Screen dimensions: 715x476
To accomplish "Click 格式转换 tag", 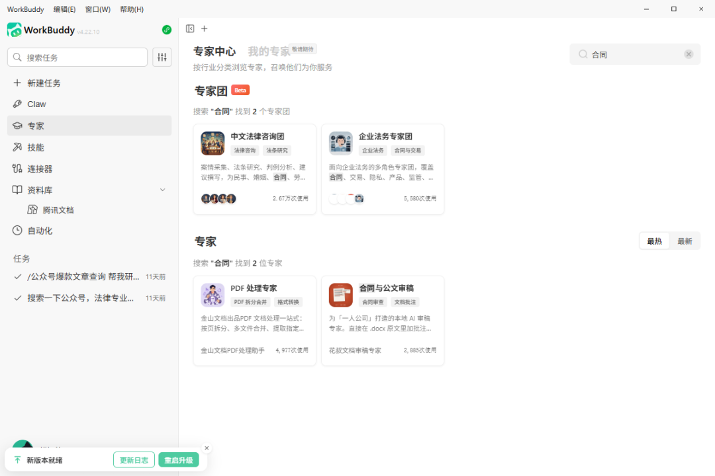I will 288,302.
